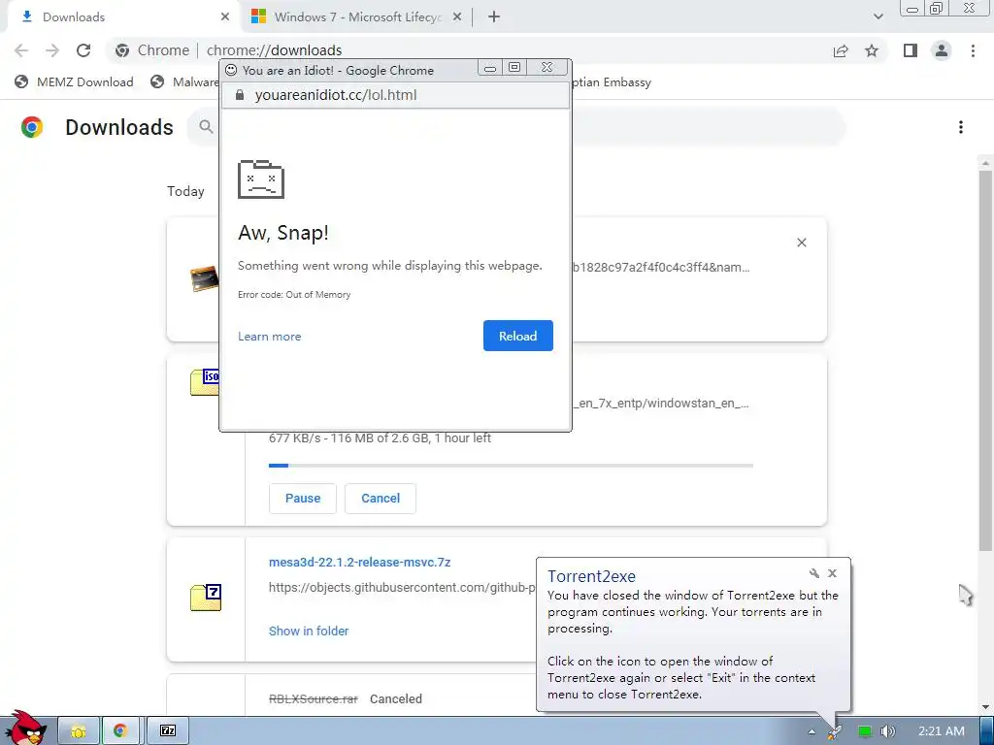
Task: Click the Torrent2exe tray icon
Action: [834, 732]
